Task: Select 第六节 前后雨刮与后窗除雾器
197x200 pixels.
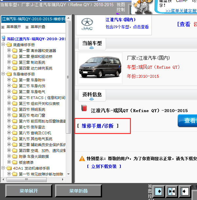Action: click(x=42, y=121)
